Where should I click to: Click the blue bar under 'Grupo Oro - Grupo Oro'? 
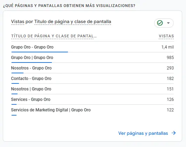40,52
